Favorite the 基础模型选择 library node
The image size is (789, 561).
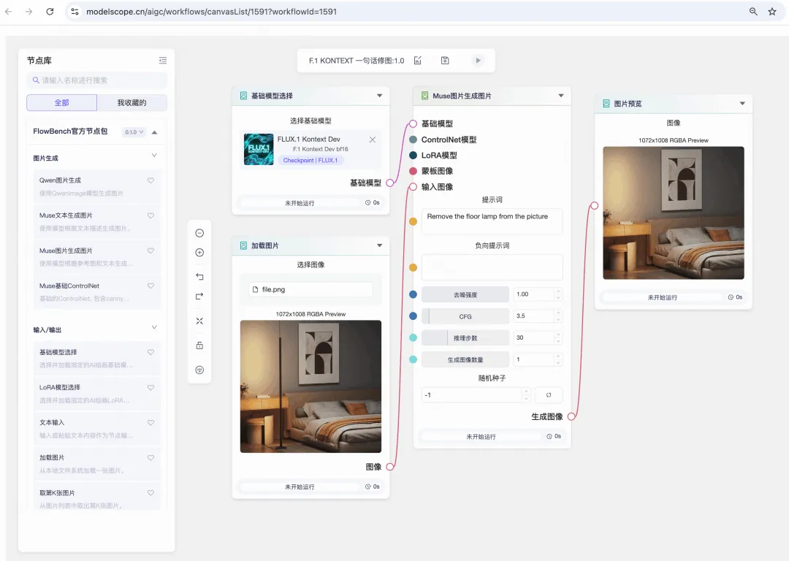(150, 352)
